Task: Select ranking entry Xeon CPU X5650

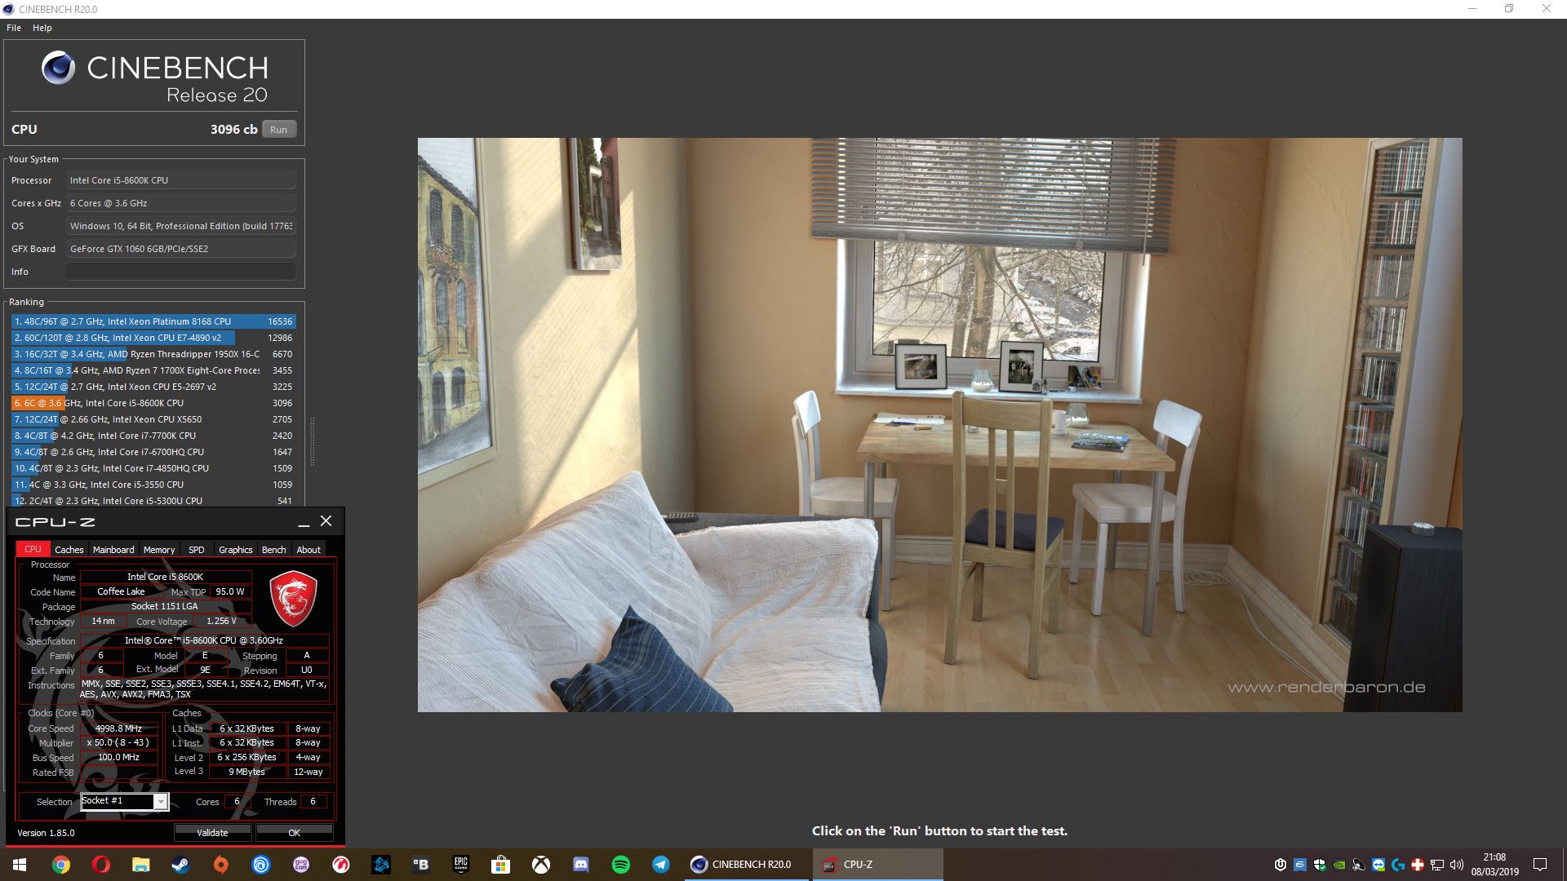Action: click(153, 419)
